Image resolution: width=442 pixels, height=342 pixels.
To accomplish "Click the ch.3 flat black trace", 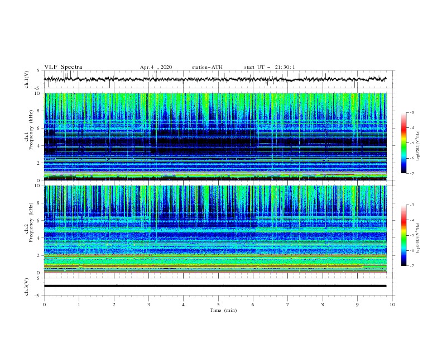I will [215, 286].
